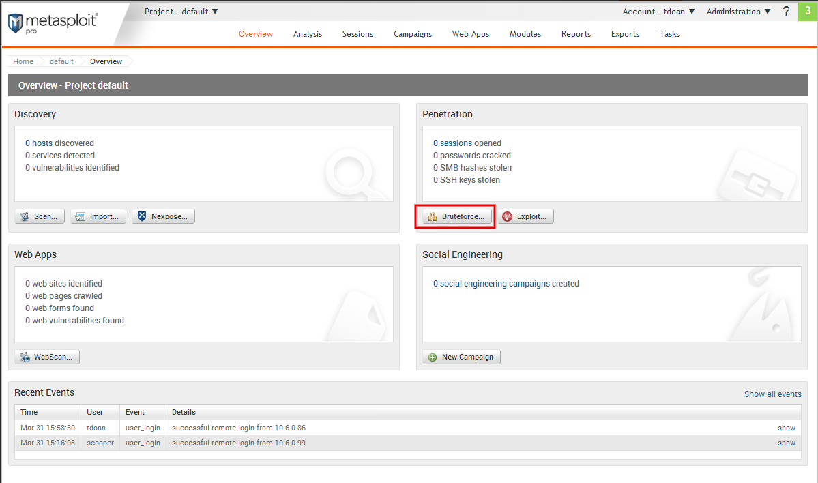The height and width of the screenshot is (483, 818).
Task: Expand the Project - default dropdown
Action: pyautogui.click(x=181, y=12)
